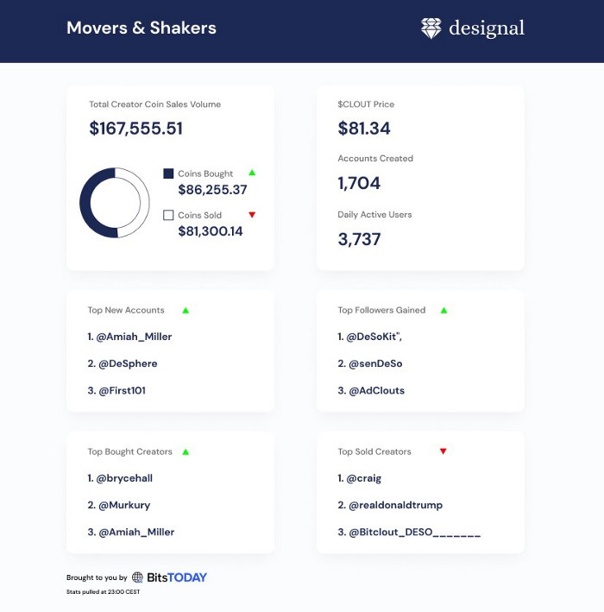The image size is (604, 612).
Task: Click the BitsTODAY globe icon
Action: [137, 577]
